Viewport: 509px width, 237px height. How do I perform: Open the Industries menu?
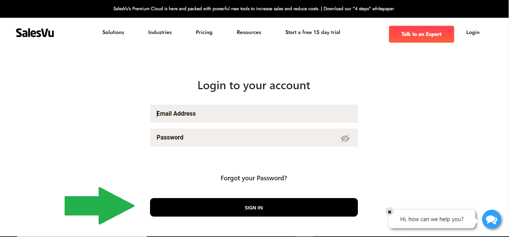pos(160,33)
